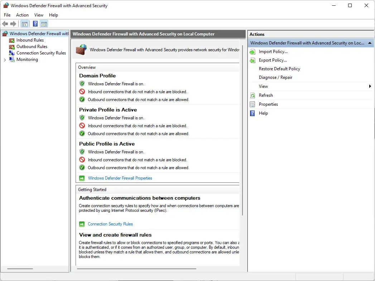Screen dimensions: 375x281
Task: Click green arrow icon beside Windows Defender Firewall Properties
Action: pyautogui.click(x=82, y=178)
